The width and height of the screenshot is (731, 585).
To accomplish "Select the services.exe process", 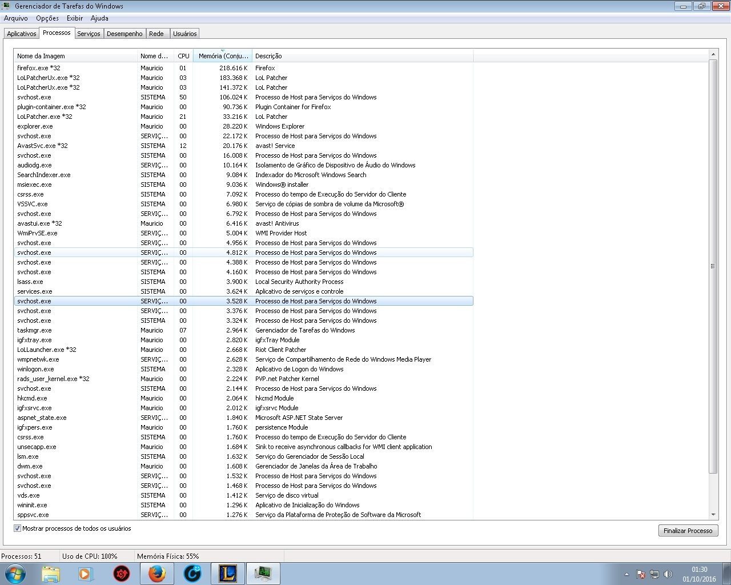I will point(244,291).
